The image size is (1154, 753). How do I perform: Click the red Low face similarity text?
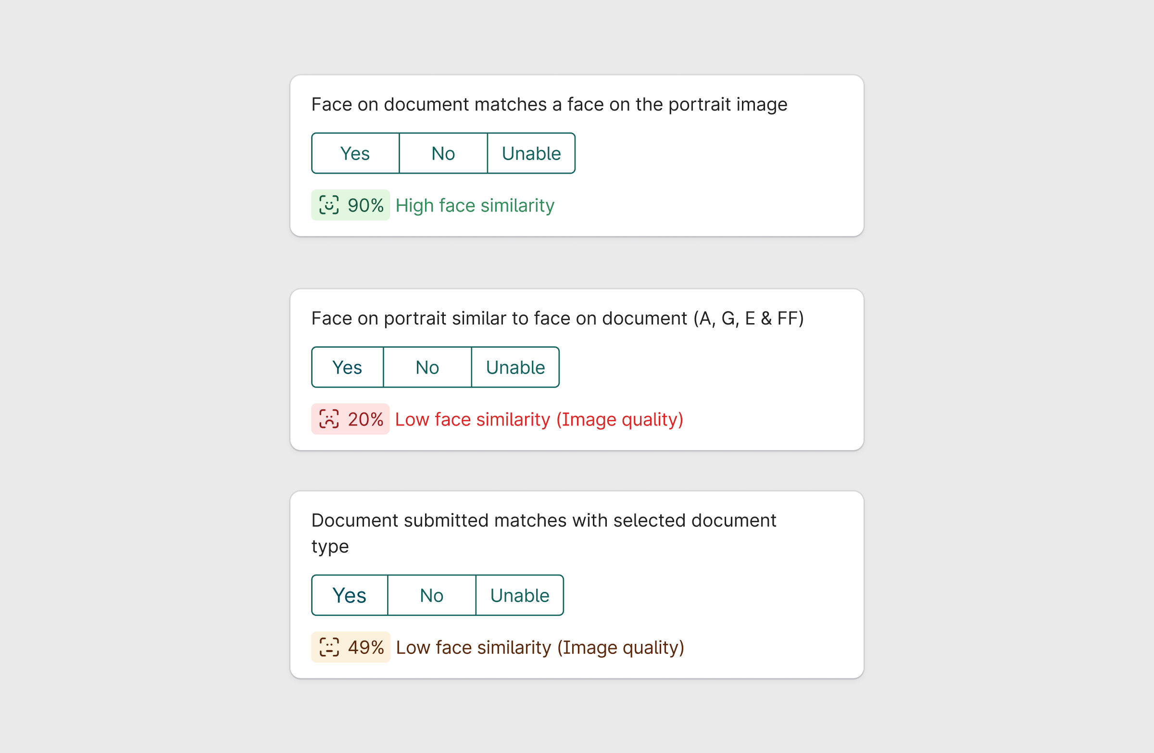539,419
